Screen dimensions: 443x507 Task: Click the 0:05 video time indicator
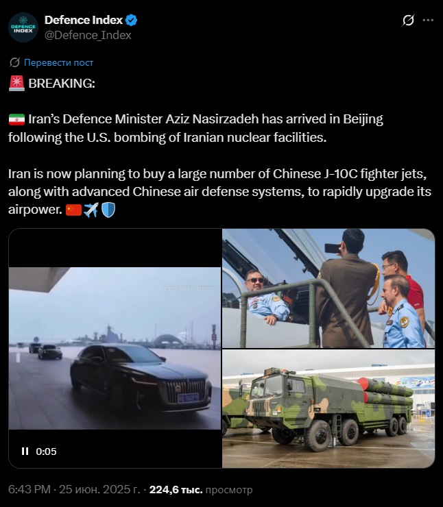point(46,452)
